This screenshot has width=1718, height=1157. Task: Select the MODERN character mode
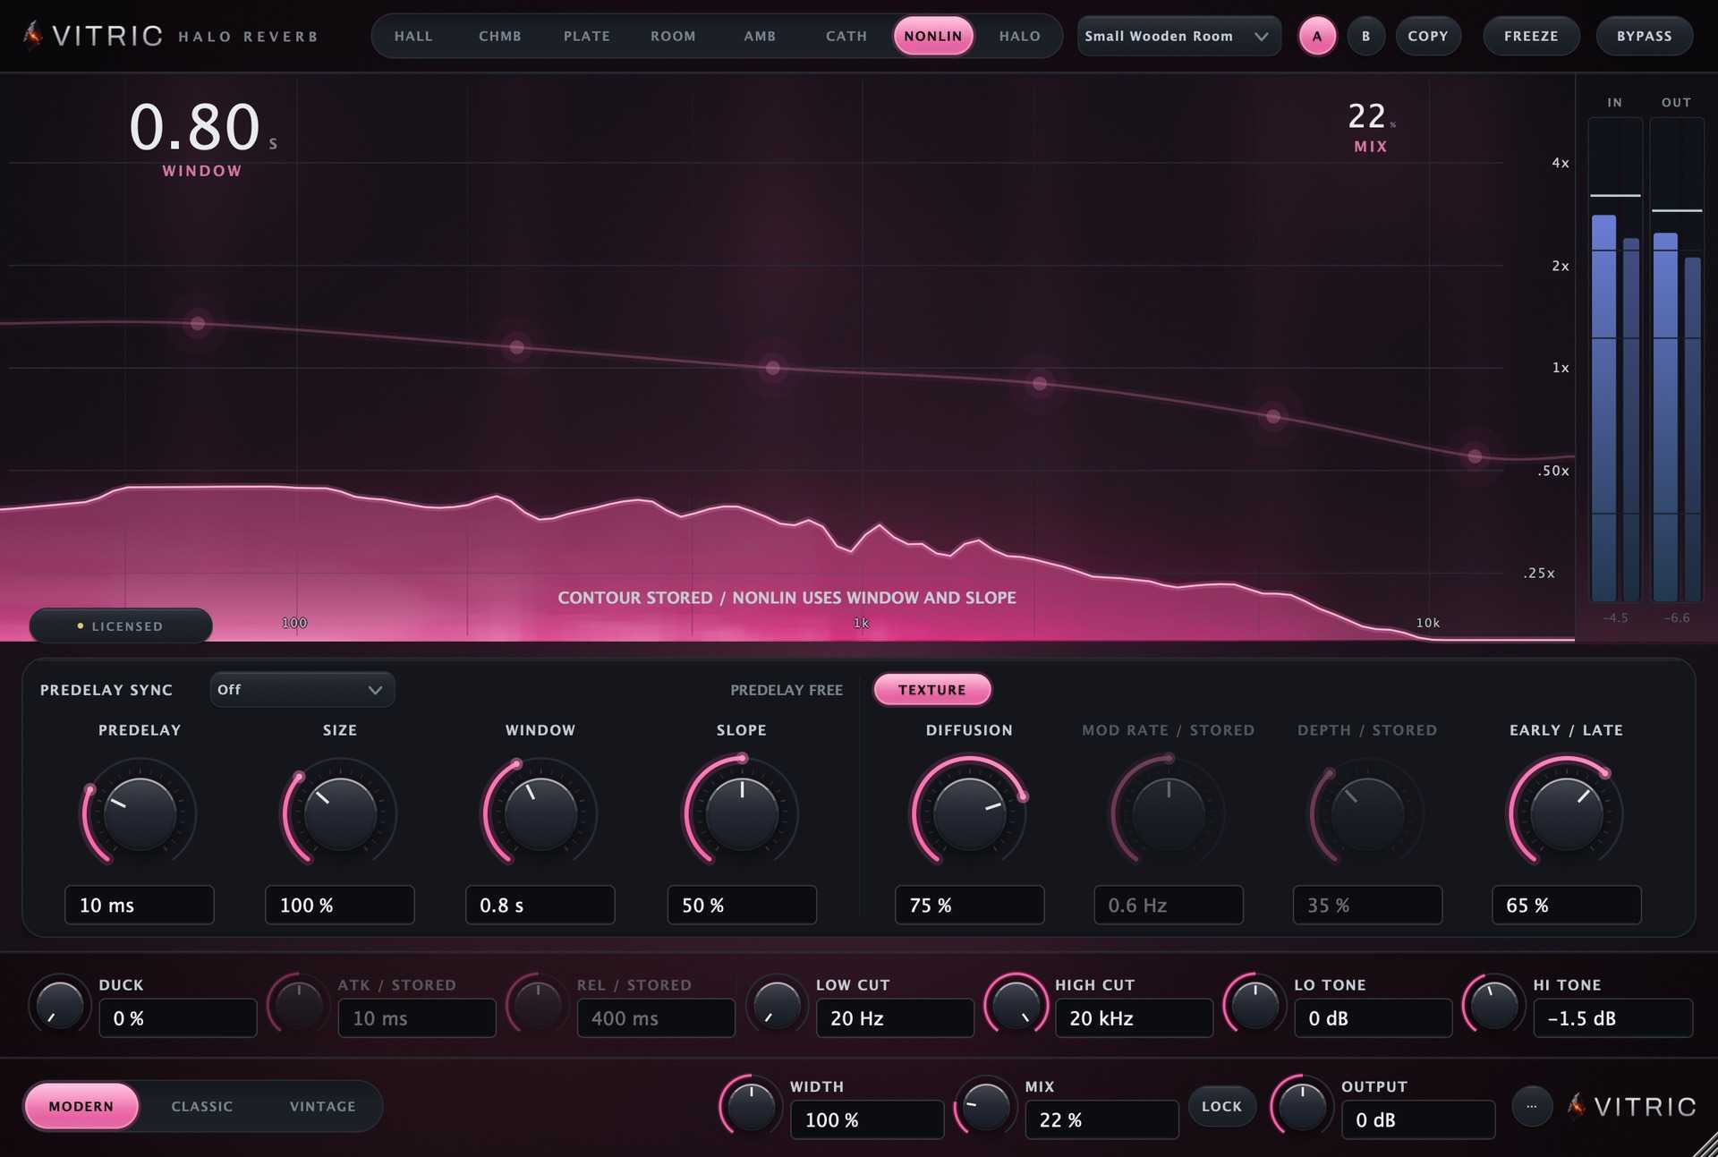pos(81,1107)
